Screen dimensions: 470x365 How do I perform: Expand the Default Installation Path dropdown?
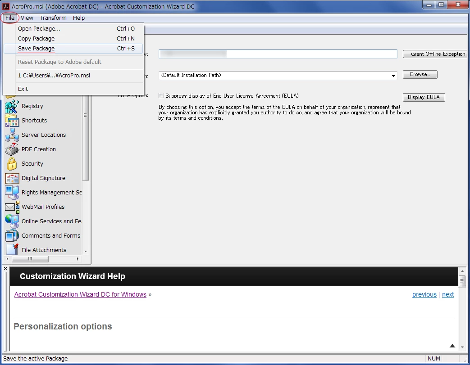[x=393, y=76]
